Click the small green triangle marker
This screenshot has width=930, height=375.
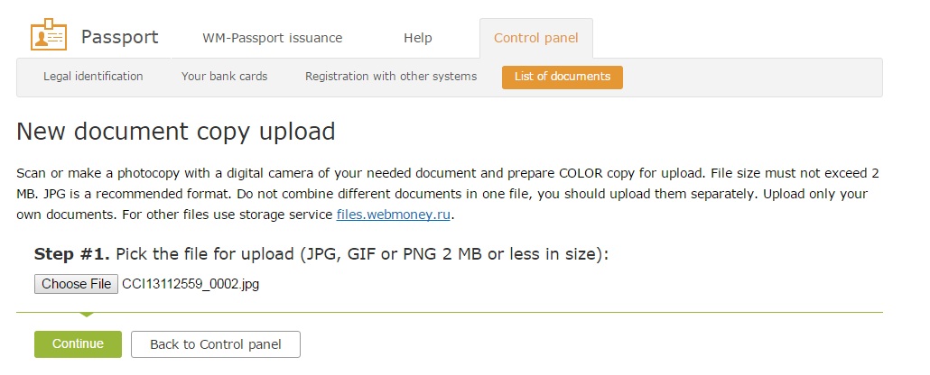(x=86, y=315)
